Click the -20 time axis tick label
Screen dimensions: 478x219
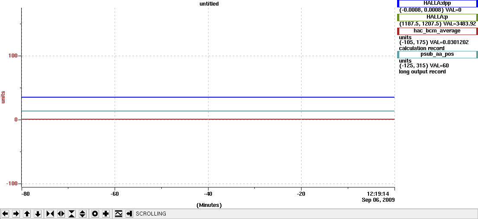click(x=301, y=194)
